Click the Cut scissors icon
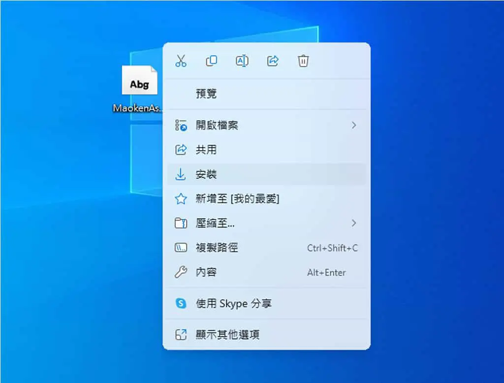 click(x=181, y=61)
